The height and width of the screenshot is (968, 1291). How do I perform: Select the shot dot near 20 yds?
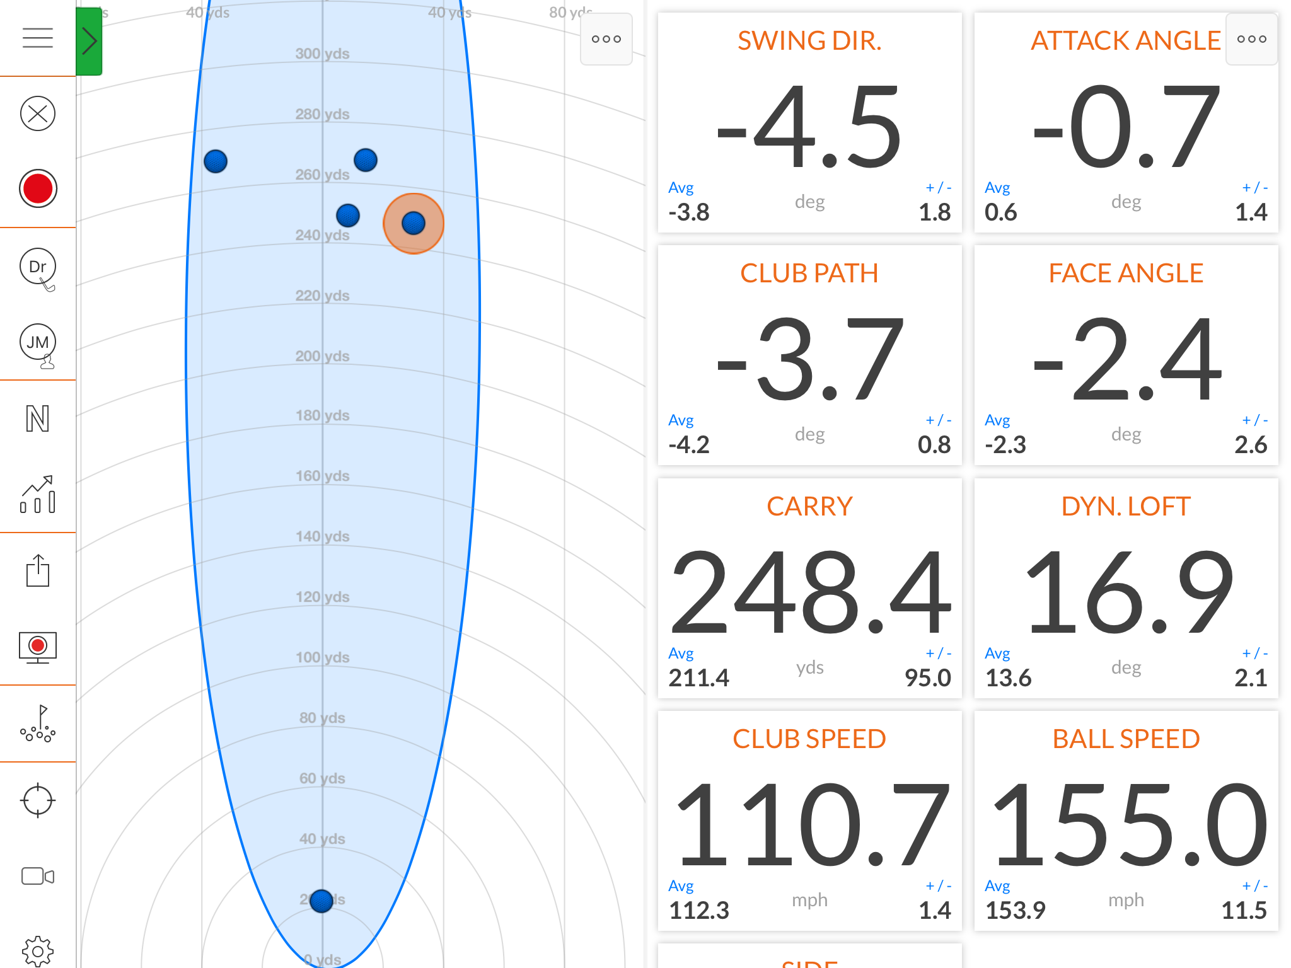321,901
